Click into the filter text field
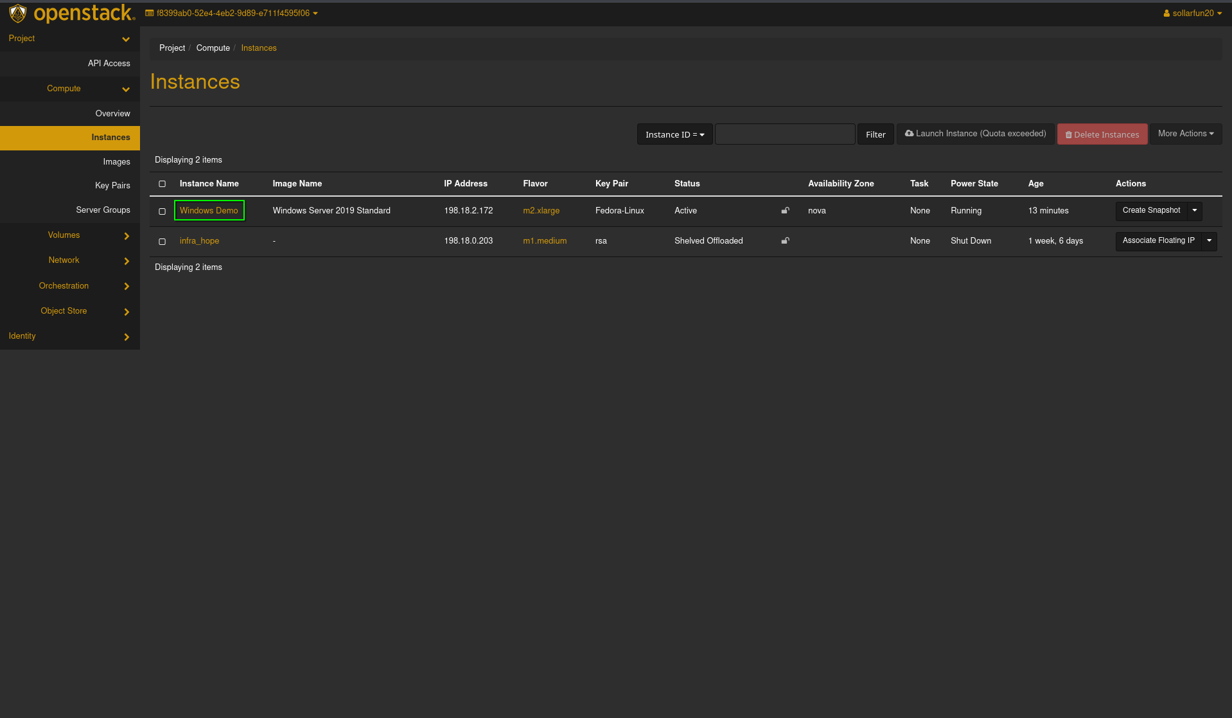 point(785,134)
